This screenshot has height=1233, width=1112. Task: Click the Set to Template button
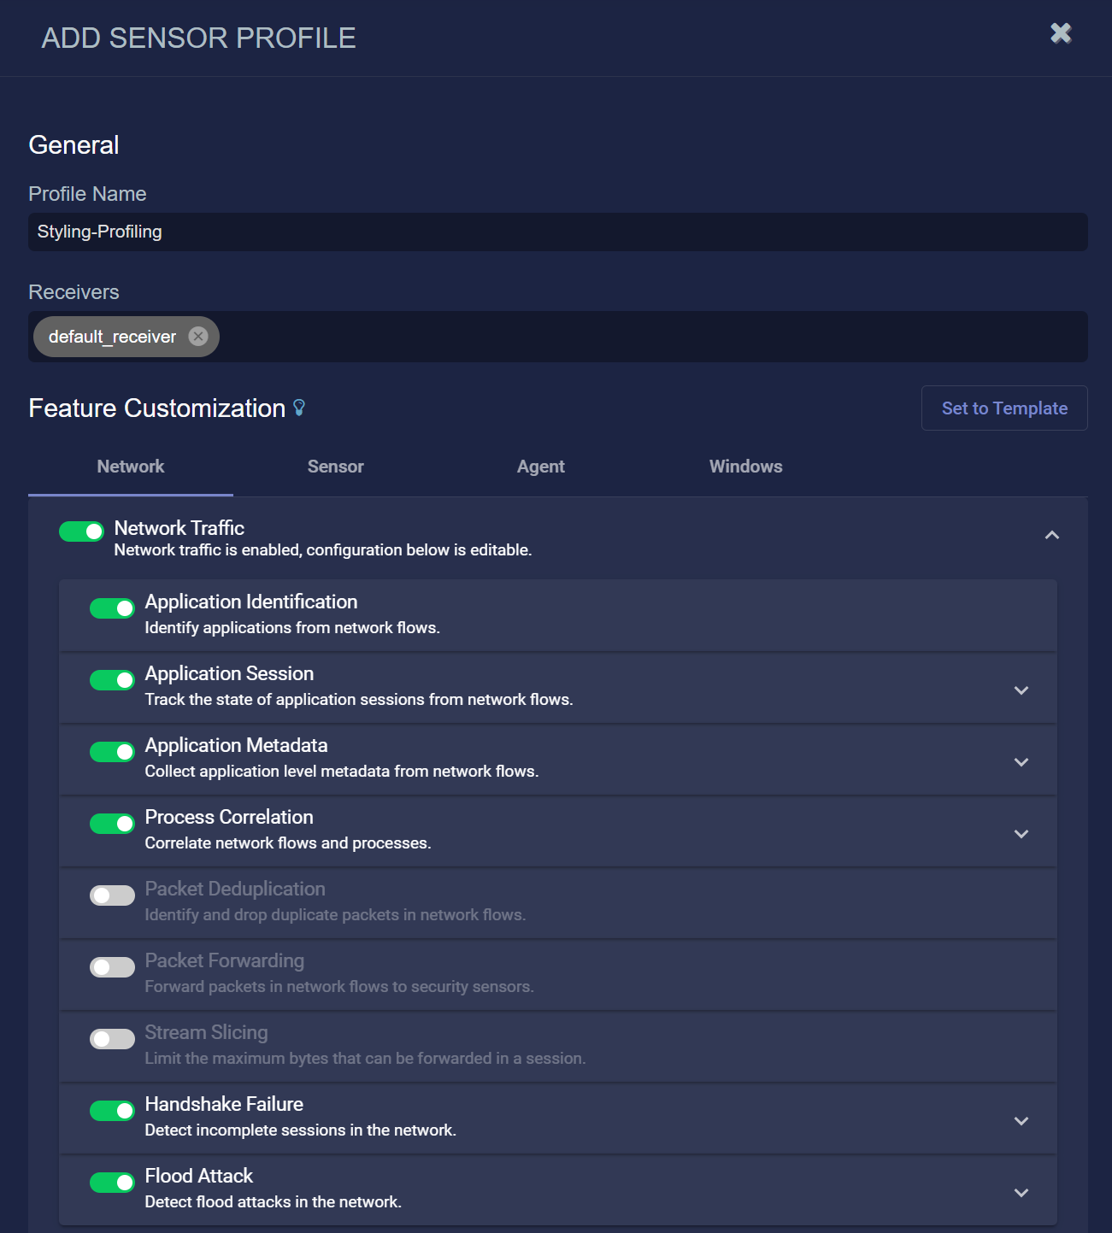click(1004, 408)
